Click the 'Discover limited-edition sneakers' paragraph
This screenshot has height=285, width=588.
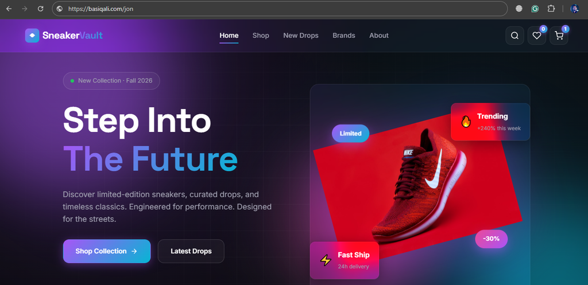tap(167, 207)
